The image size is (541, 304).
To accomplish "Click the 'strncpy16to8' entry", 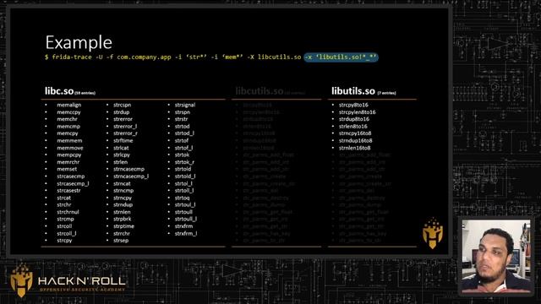I will pyautogui.click(x=355, y=133).
